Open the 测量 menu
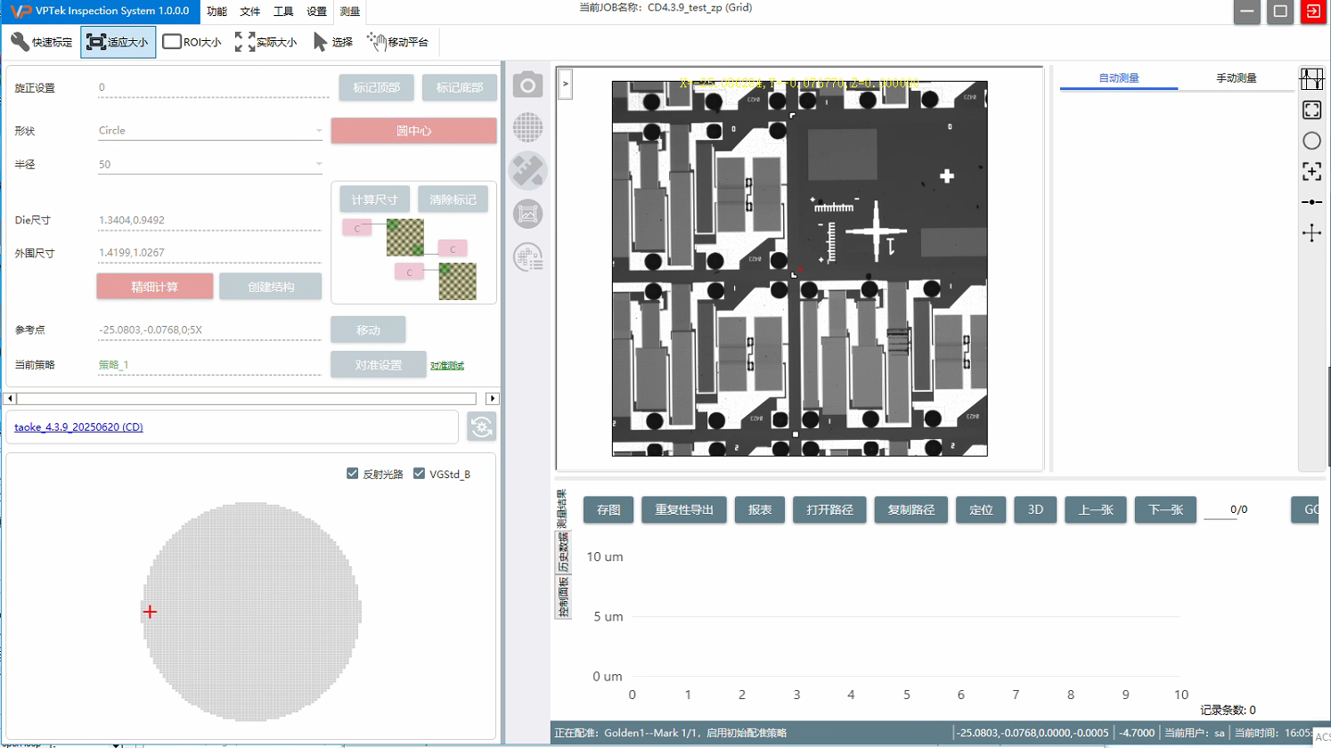 (350, 12)
